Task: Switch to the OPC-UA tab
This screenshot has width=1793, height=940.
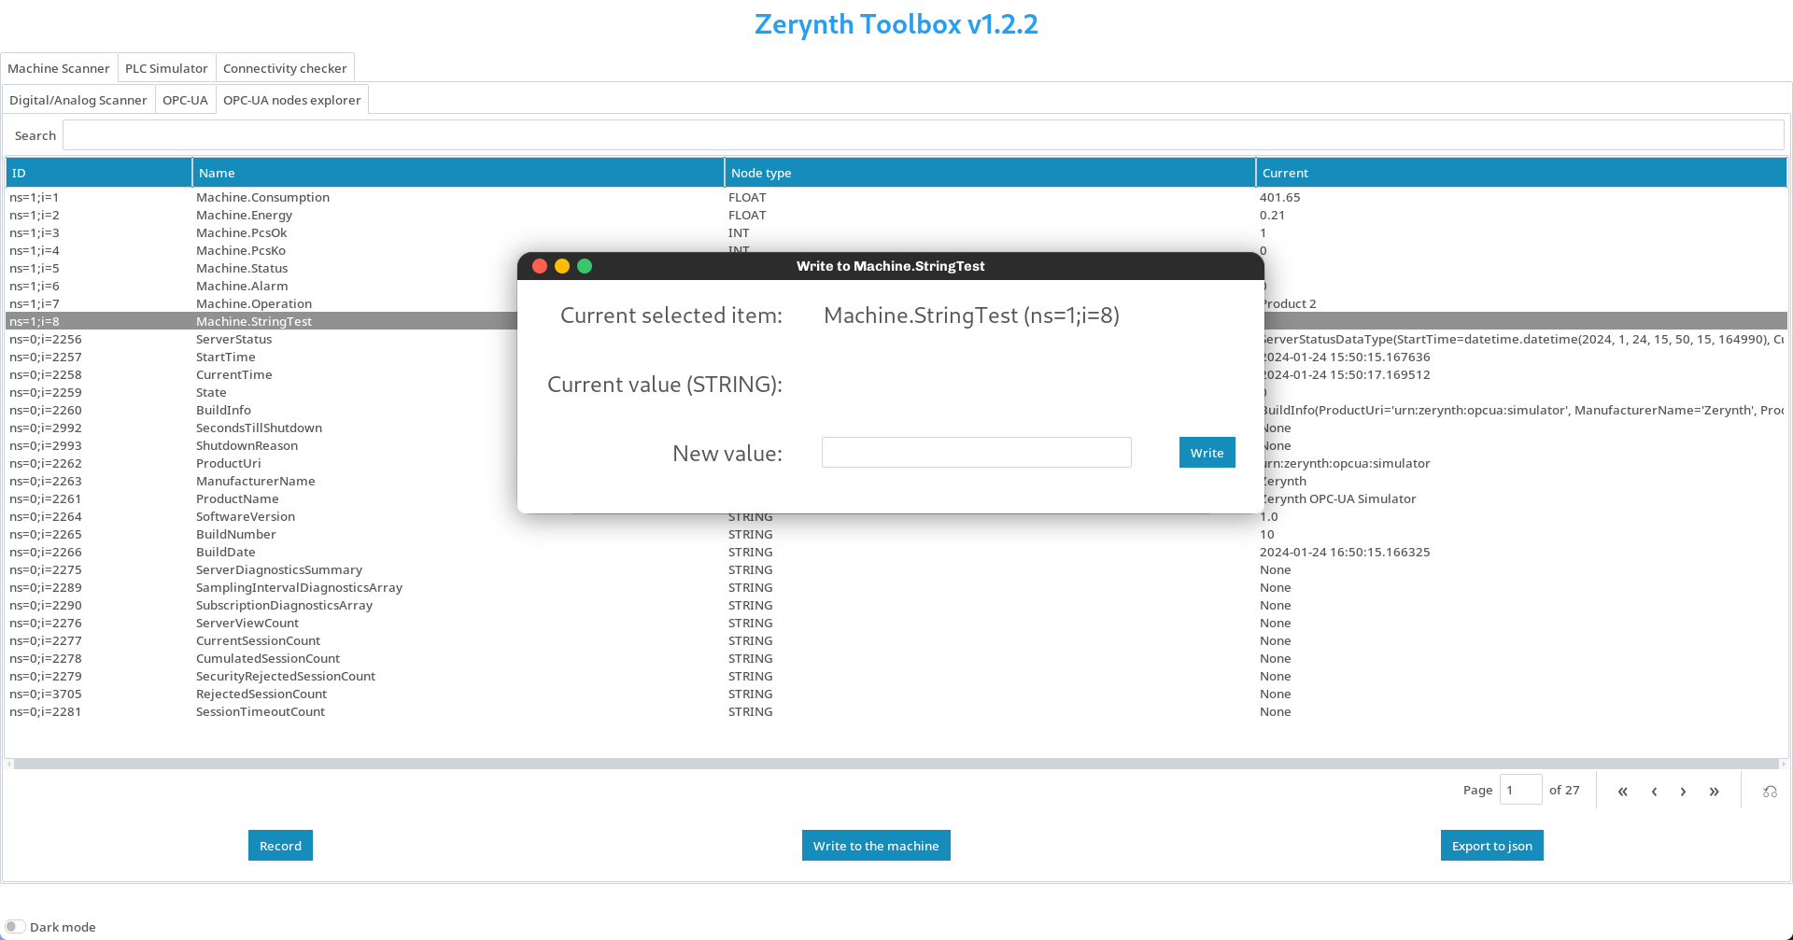Action: click(185, 100)
